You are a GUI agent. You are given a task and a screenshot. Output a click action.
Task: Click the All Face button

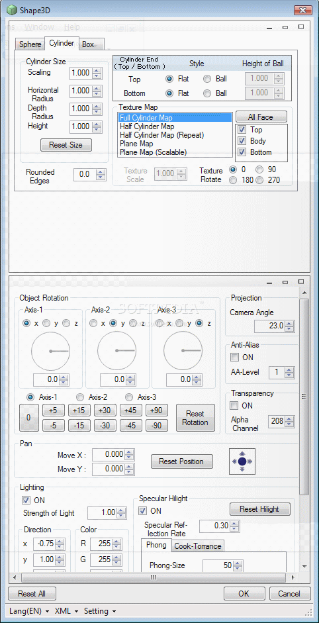261,117
